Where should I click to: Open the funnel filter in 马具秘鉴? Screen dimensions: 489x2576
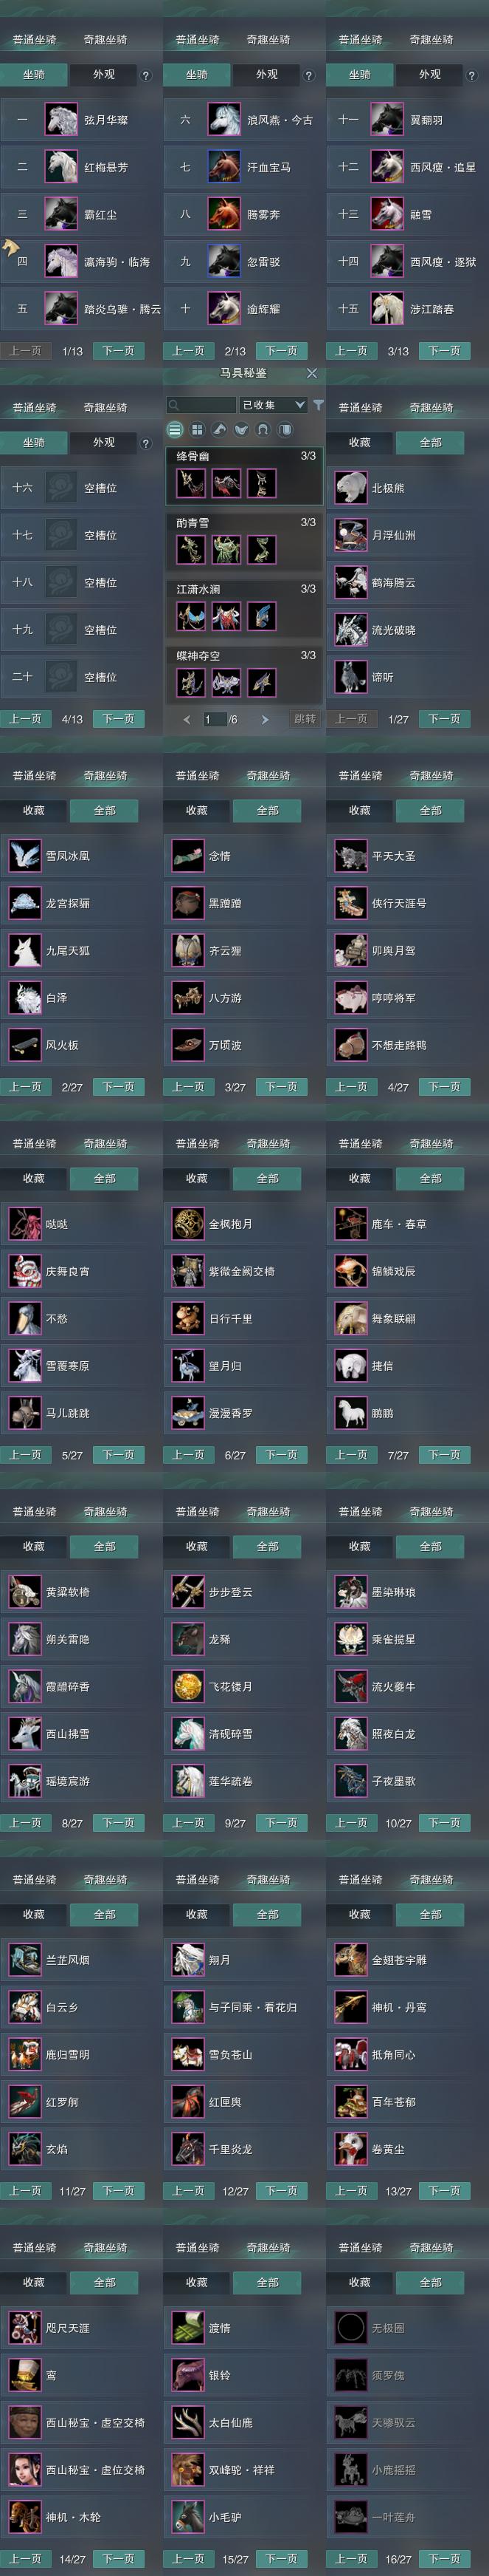pyautogui.click(x=317, y=405)
